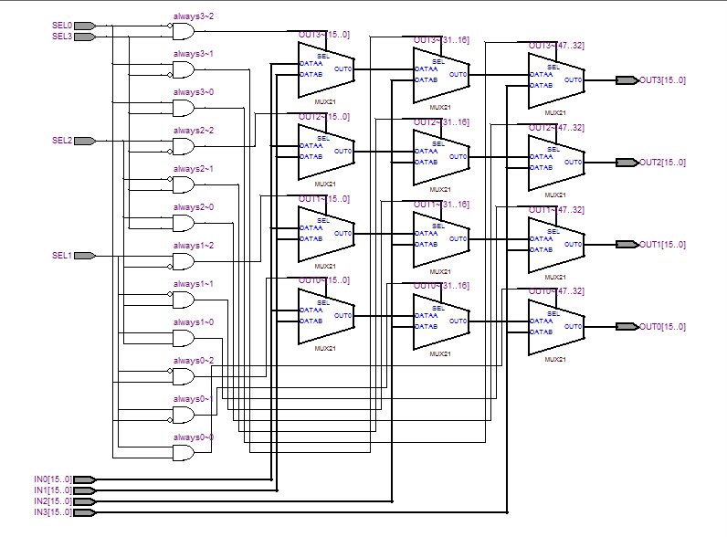Select the always2~0 AND gate

184,223
